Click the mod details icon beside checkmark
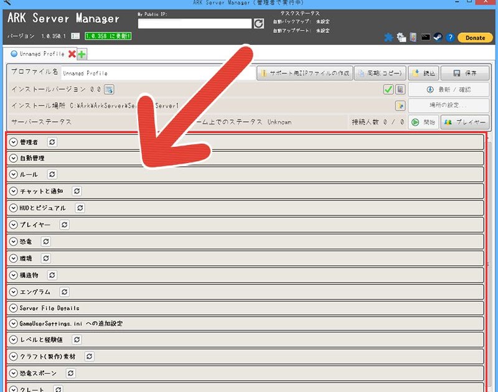This screenshot has width=498, height=392. [400, 90]
